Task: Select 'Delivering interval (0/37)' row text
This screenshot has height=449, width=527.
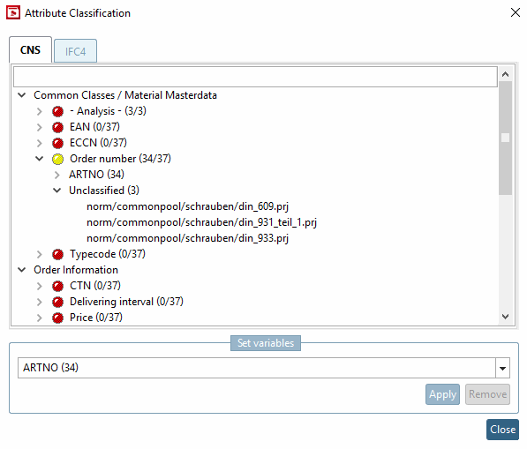Action: click(x=126, y=302)
